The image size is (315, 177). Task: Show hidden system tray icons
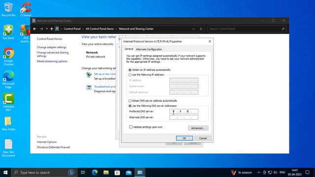[x=259, y=173]
